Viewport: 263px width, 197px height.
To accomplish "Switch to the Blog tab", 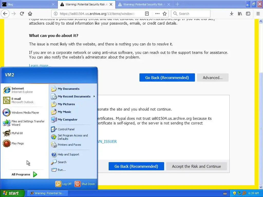I will pos(29,4).
